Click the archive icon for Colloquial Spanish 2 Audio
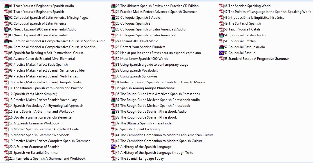Image resolution: width=313 pixels, height=163 pixels. [113, 18]
